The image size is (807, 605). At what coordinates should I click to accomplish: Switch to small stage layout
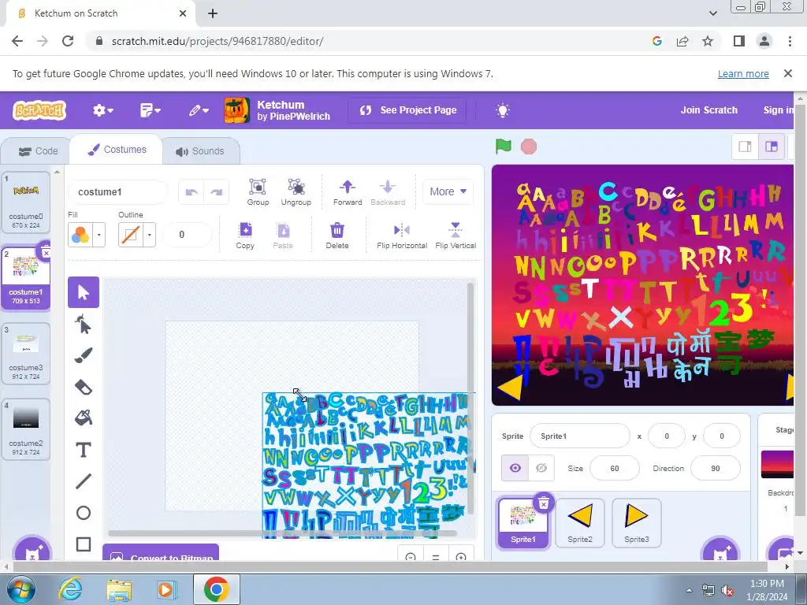(745, 147)
